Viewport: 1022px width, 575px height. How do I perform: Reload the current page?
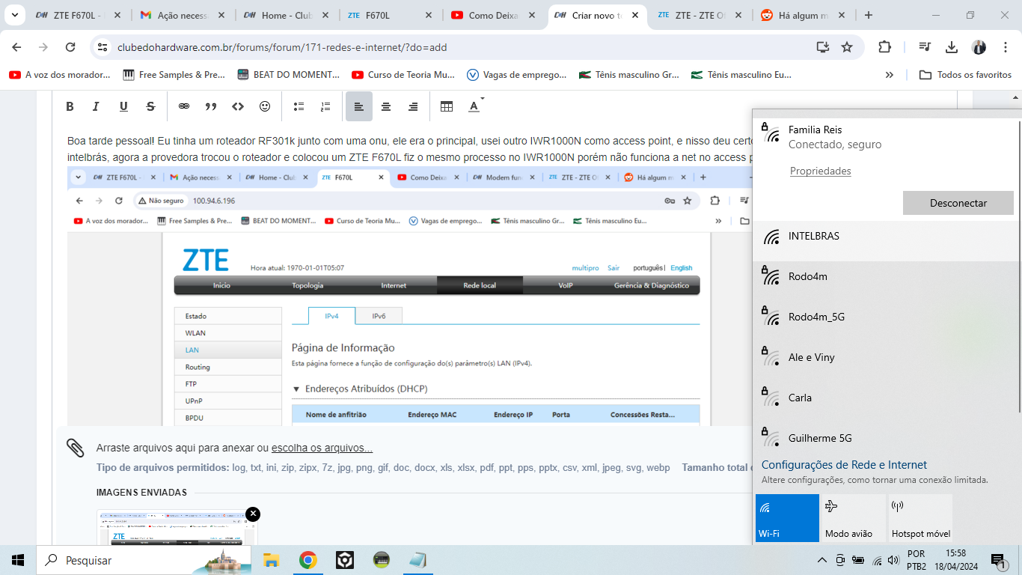pos(70,47)
